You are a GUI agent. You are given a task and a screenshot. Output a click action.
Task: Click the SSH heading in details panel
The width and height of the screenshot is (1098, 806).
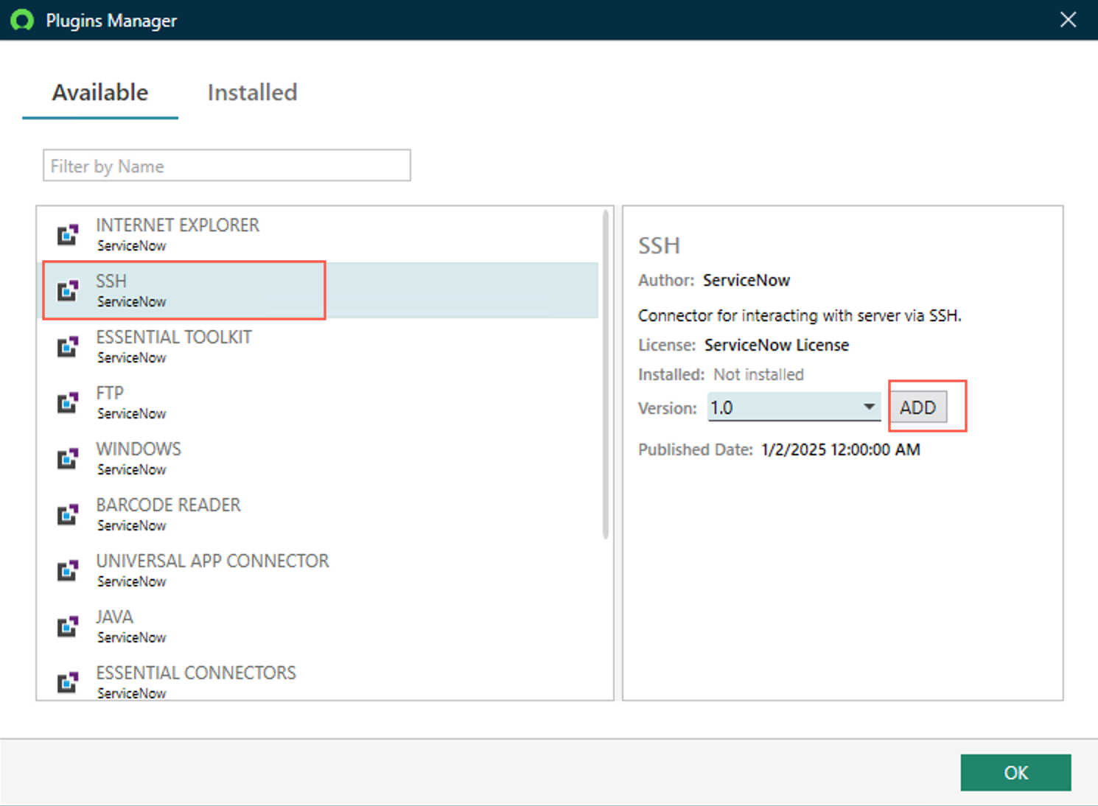[659, 245]
